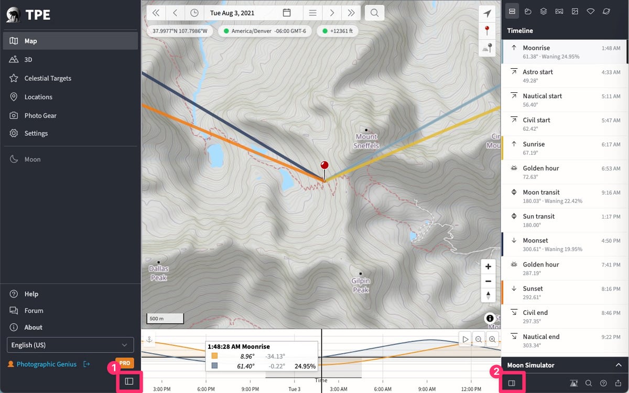
Task: Play the time chart animation
Action: click(x=465, y=339)
